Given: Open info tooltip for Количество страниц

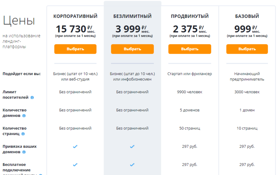Looking at the screenshot, I should [23, 134].
